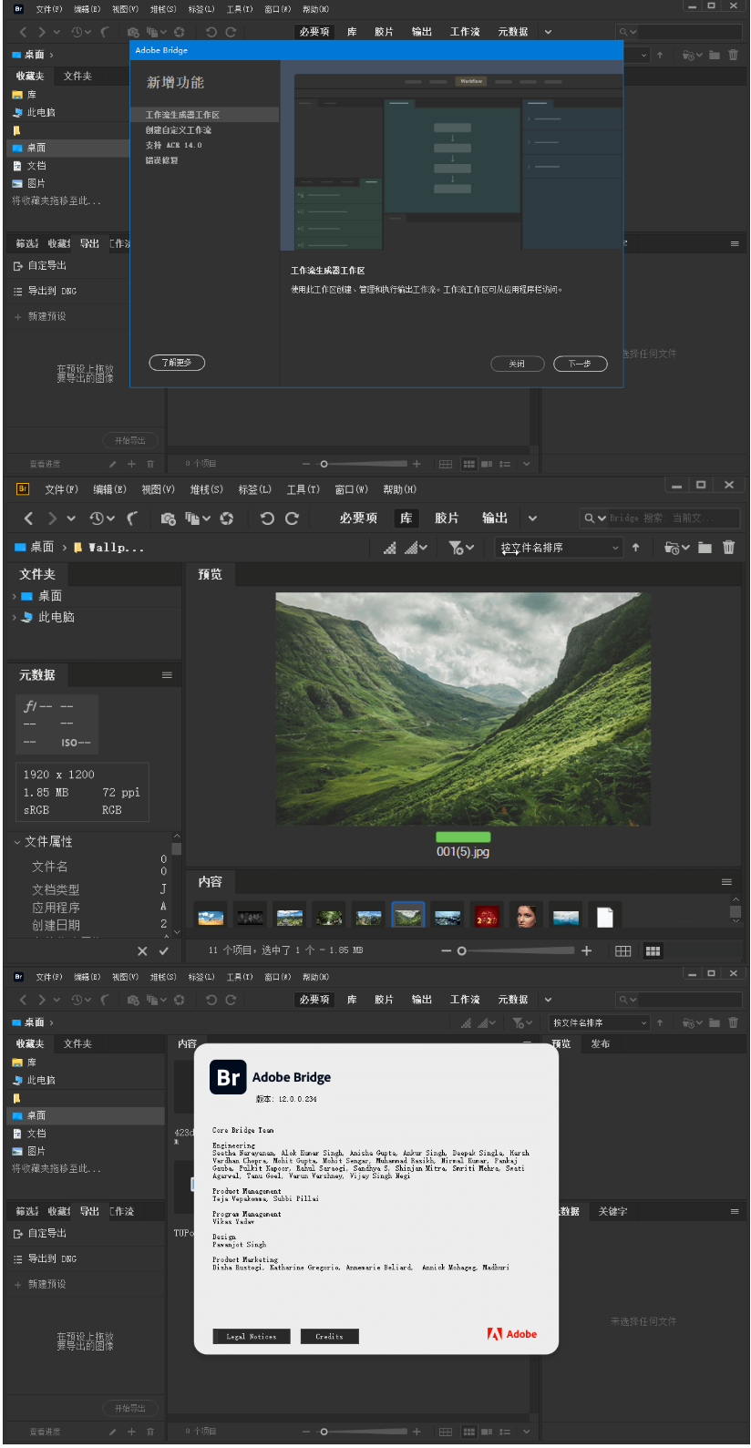Delete item using trash icon on Wallp... path bar
Screen dimensions: 751x1448
(728, 548)
